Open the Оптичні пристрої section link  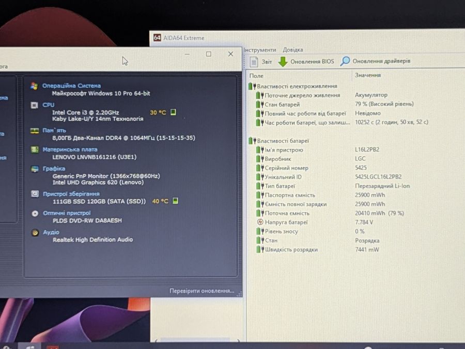click(x=67, y=213)
